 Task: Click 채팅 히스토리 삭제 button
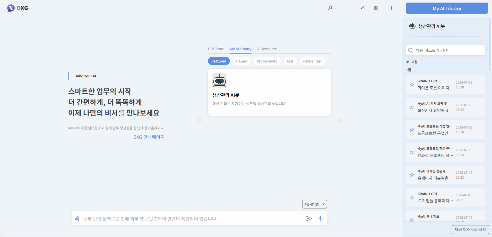click(x=470, y=230)
